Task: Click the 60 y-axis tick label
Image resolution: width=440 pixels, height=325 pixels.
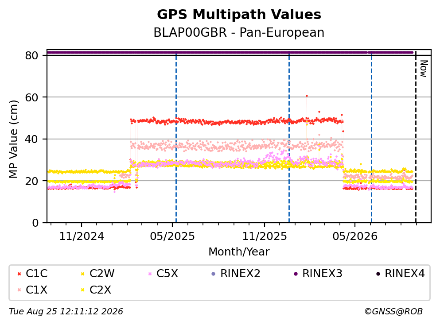Action: click(31, 97)
